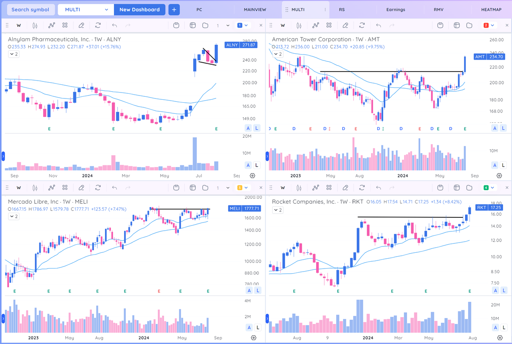This screenshot has height=344, width=512.
Task: Open chart settings gear in ALNY panel
Action: pos(253,176)
